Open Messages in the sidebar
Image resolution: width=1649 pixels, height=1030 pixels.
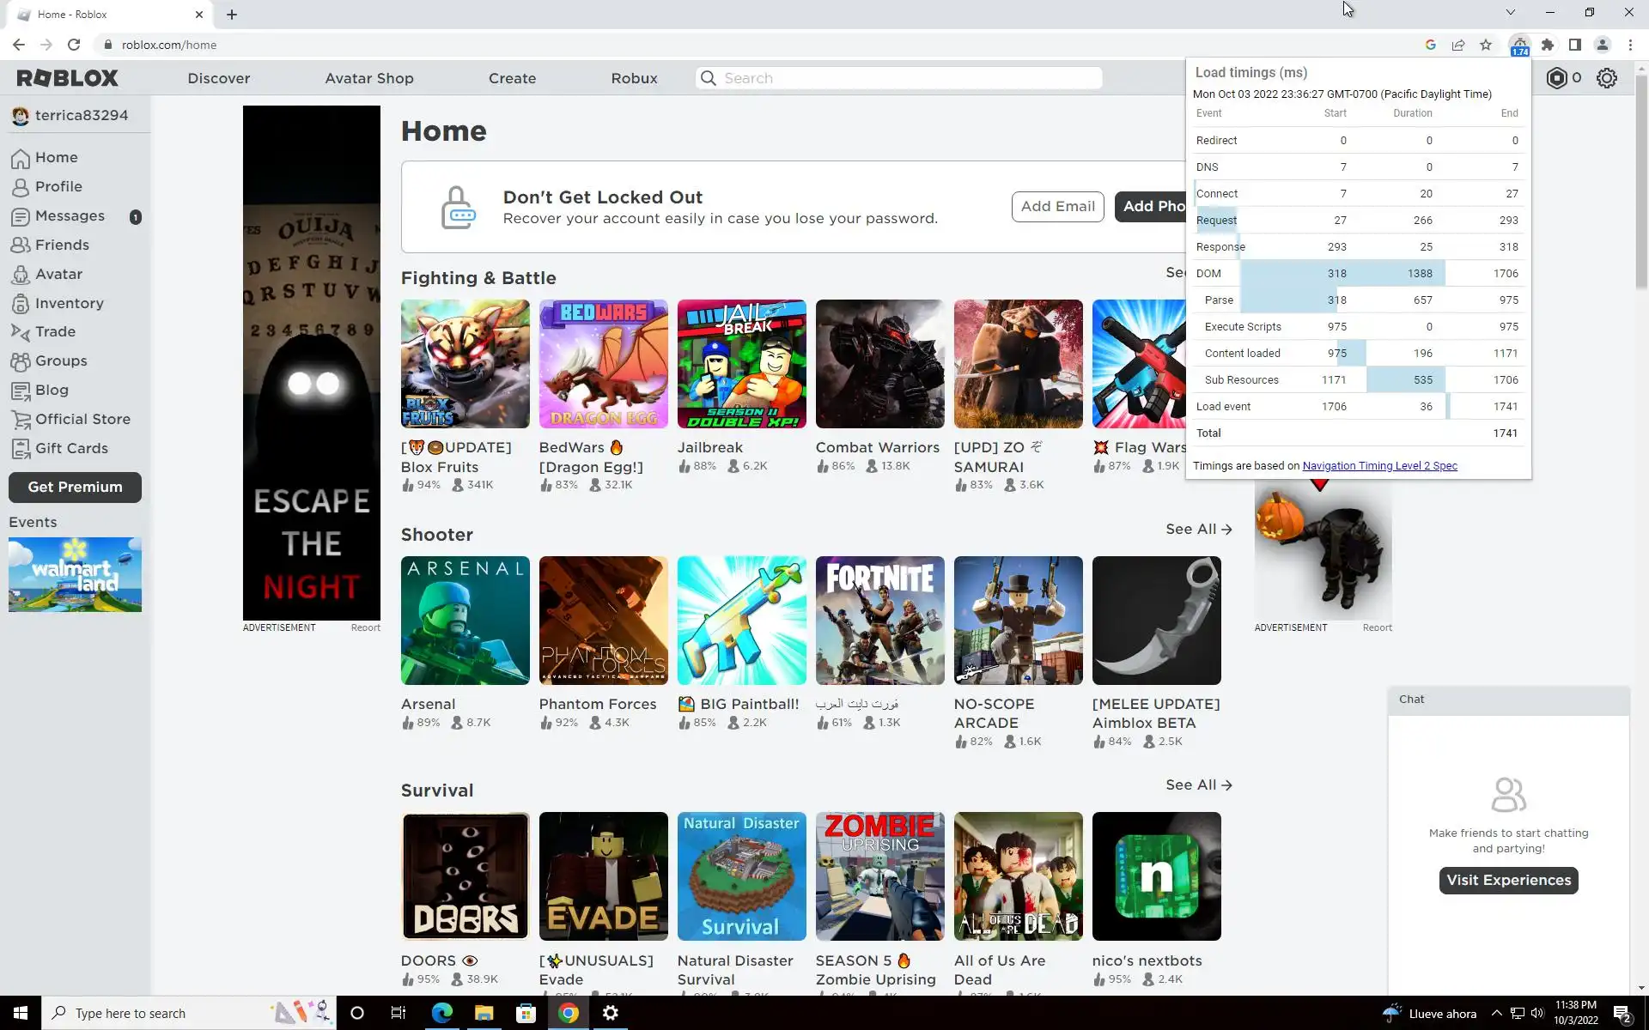coord(70,216)
